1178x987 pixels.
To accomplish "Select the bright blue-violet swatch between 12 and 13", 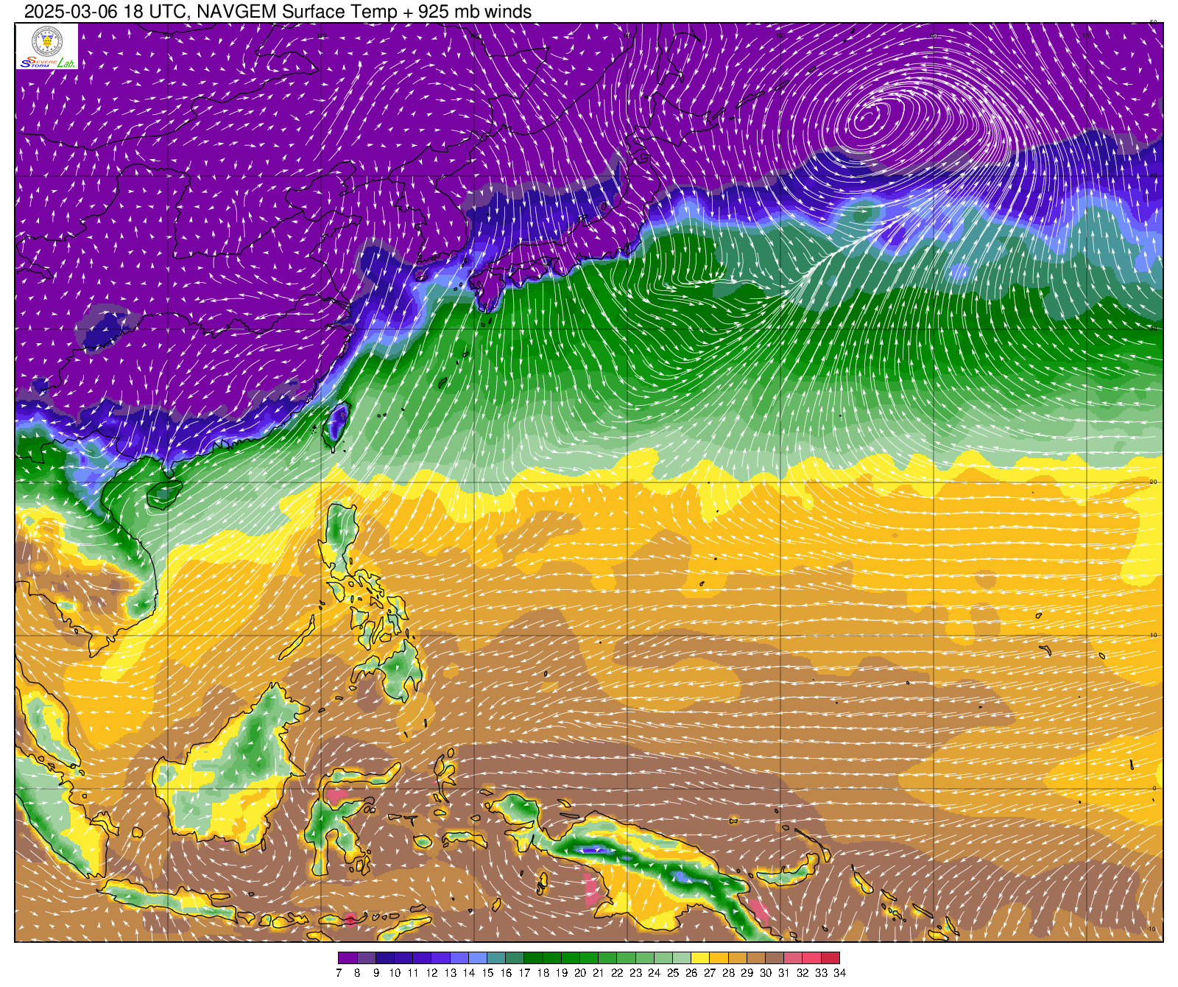I will pyautogui.click(x=440, y=958).
